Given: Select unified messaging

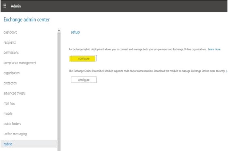Looking at the screenshot, I should [x=15, y=134].
